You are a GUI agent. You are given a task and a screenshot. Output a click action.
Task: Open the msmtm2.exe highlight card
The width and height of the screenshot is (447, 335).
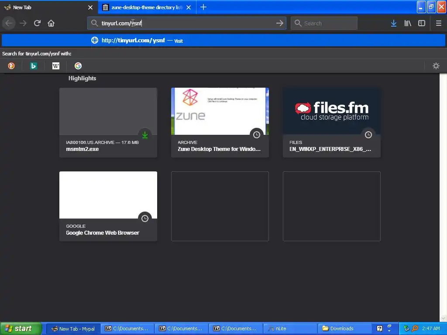click(108, 123)
